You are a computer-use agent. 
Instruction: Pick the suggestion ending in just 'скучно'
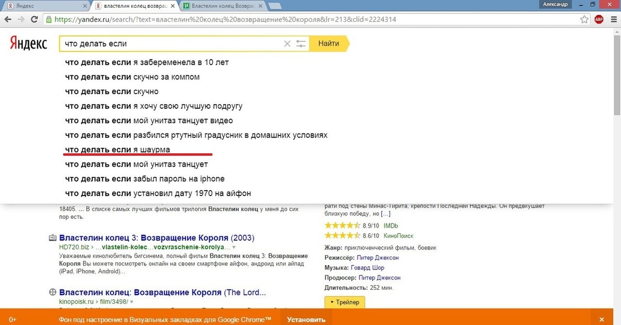point(111,92)
